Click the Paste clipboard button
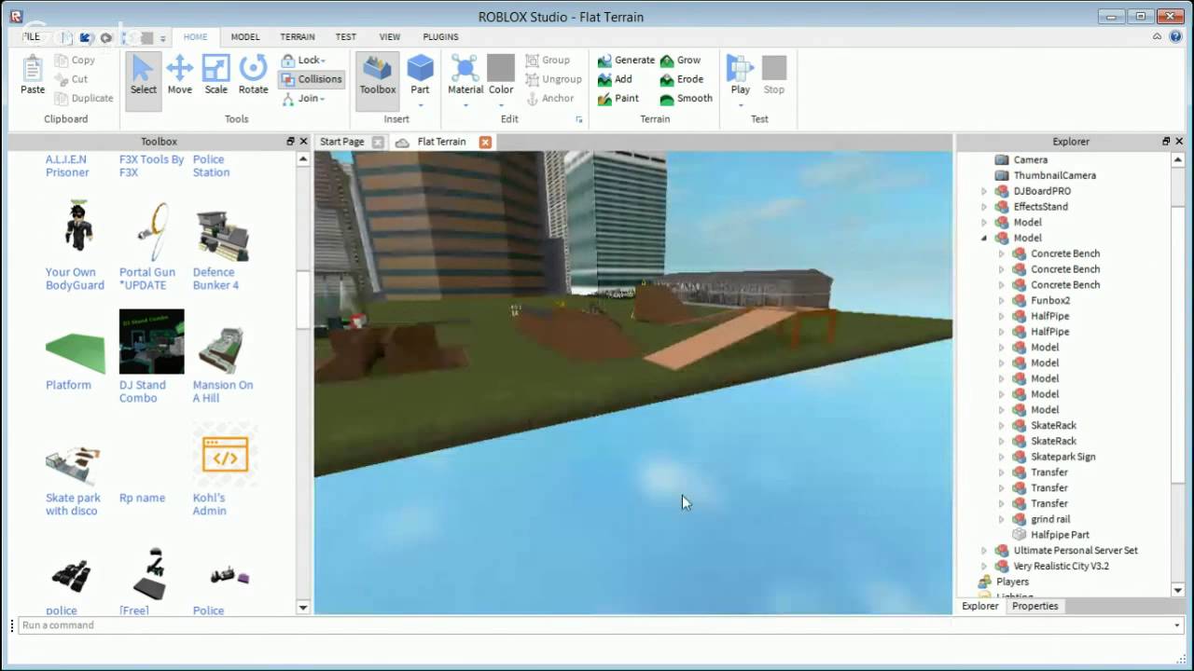 [x=33, y=76]
